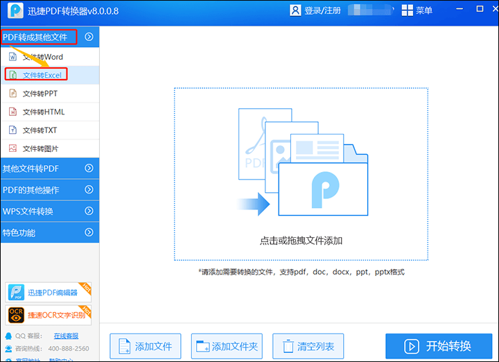Open WPS文件转换 section header
Viewport: 499px width, 362px height.
28,212
